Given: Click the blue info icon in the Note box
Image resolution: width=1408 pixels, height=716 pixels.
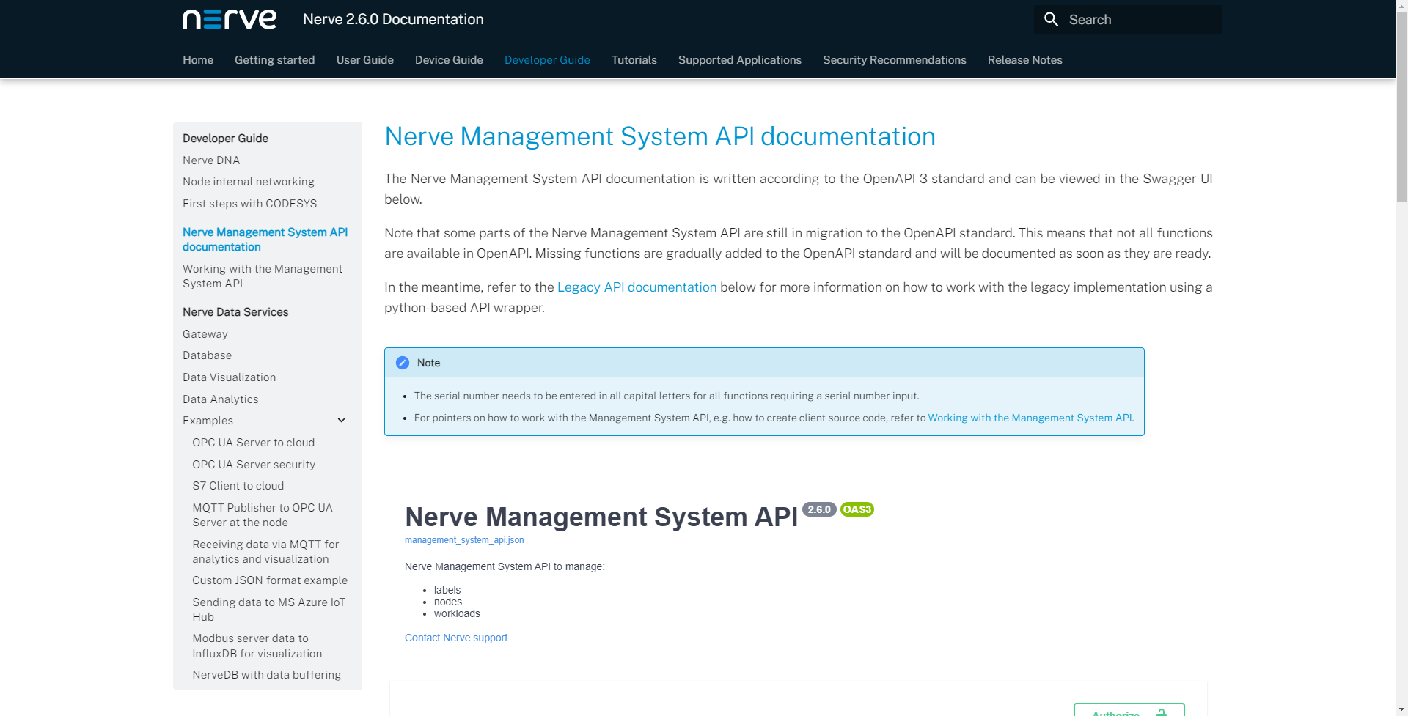Looking at the screenshot, I should (403, 362).
